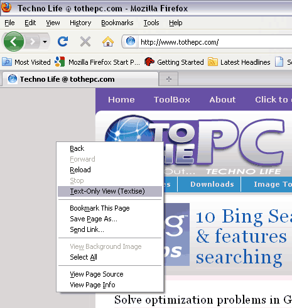
Task: Open the Tools menu
Action: pyautogui.click(x=151, y=23)
